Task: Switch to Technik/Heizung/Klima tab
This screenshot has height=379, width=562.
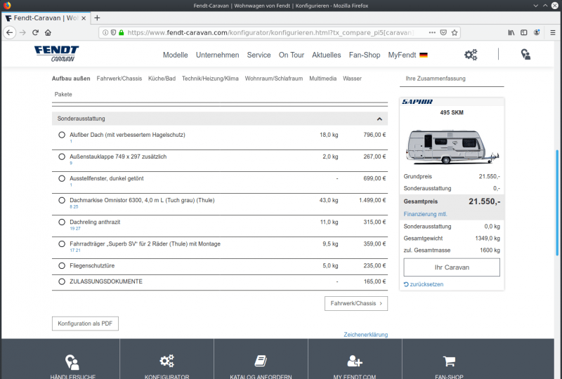Action: pyautogui.click(x=210, y=79)
